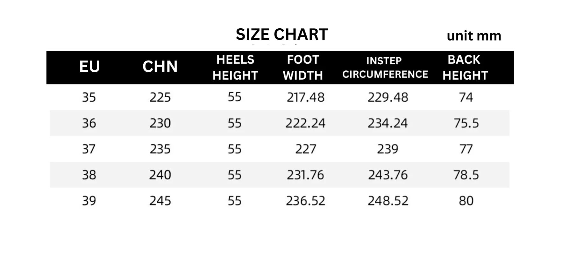The image size is (562, 267).
Task: Select the EU column header
Action: pyautogui.click(x=89, y=67)
